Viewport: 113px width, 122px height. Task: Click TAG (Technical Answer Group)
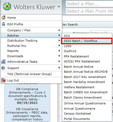point(29,74)
